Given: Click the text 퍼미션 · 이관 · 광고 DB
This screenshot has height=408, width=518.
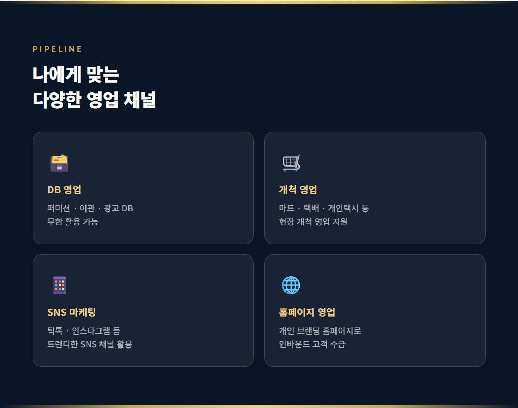Looking at the screenshot, I should pos(89,208).
